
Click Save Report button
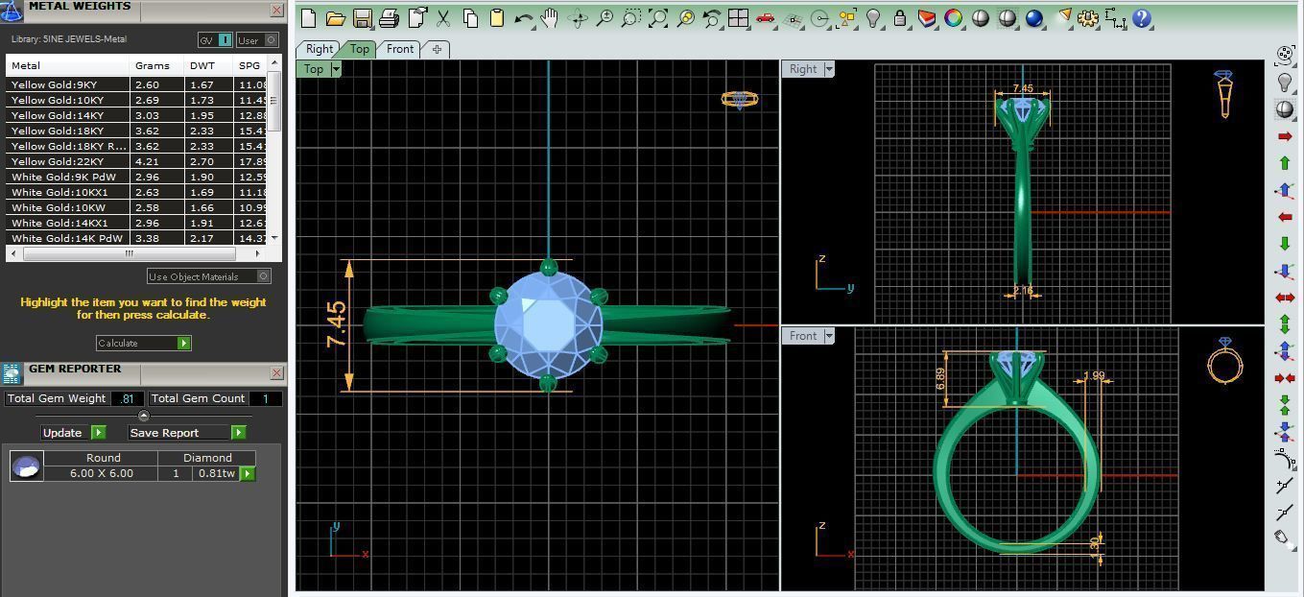(x=187, y=433)
